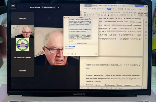The height and width of the screenshot is (102, 156).
Task: Add a new document tab with plus
Action: click(123, 6)
